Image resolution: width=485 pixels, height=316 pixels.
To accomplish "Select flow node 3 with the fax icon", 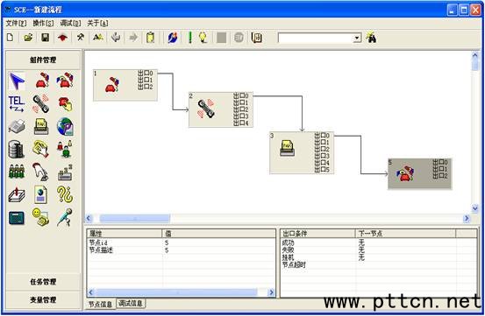I will (x=302, y=153).
